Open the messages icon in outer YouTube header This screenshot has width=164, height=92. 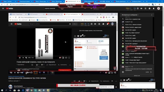150,8
